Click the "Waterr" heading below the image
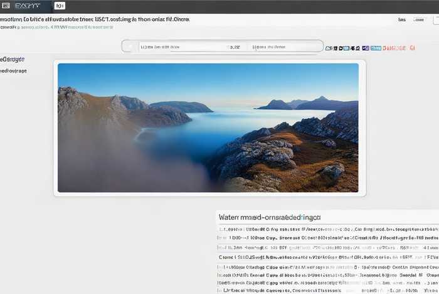This screenshot has width=439, height=294. [270, 217]
